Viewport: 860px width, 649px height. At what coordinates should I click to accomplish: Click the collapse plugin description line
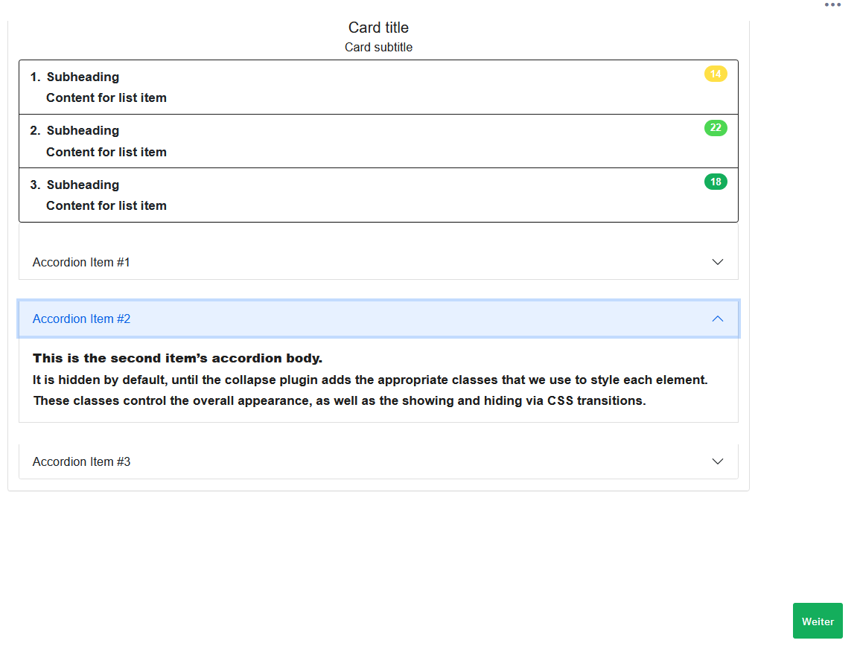pyautogui.click(x=369, y=380)
